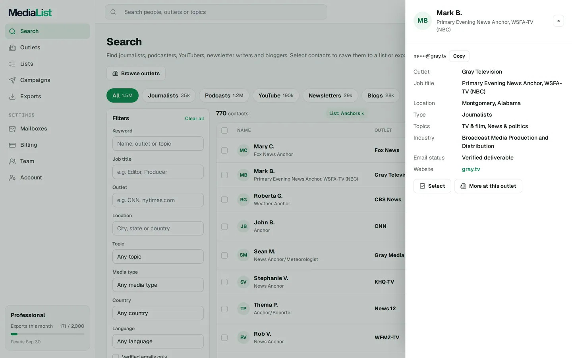Check the box for Roberta G.
Image resolution: width=572 pixels, height=358 pixels.
[224, 200]
